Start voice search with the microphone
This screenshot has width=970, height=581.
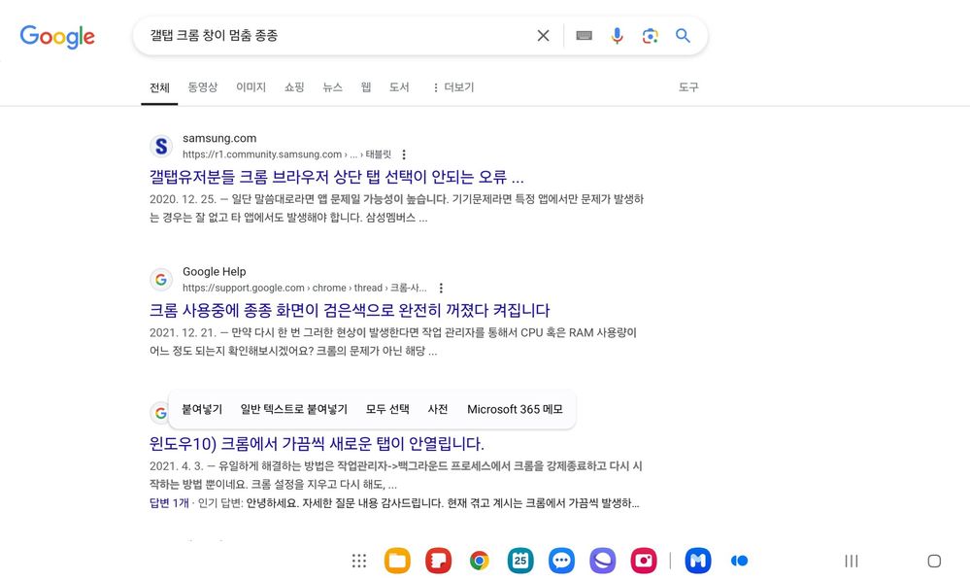pyautogui.click(x=617, y=36)
